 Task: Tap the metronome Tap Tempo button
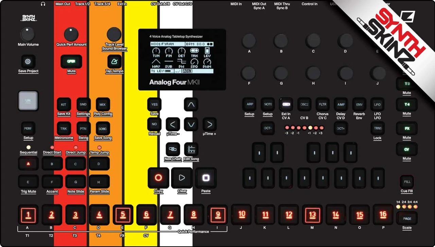point(115,62)
